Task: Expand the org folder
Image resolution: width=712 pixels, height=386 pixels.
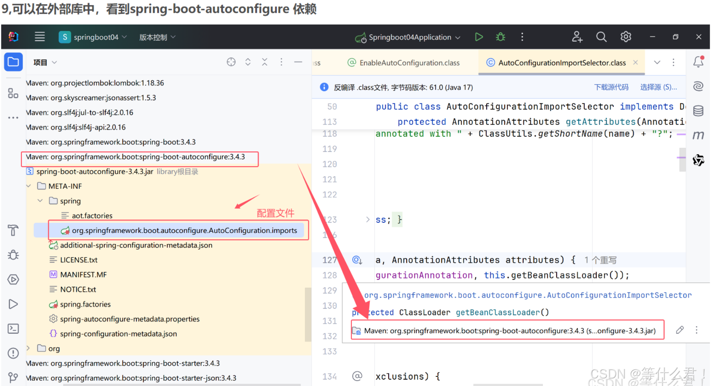Action: pos(28,348)
